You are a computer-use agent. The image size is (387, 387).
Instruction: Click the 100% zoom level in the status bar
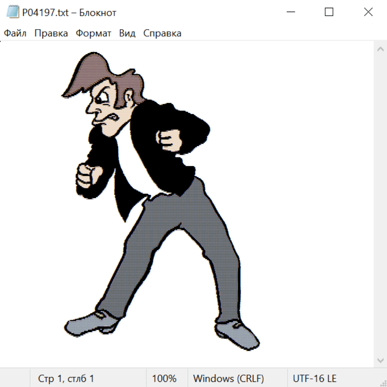pos(164,378)
